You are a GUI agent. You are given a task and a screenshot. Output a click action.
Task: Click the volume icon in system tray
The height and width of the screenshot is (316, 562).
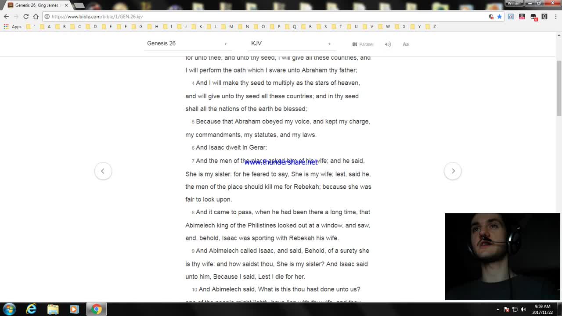click(523, 309)
